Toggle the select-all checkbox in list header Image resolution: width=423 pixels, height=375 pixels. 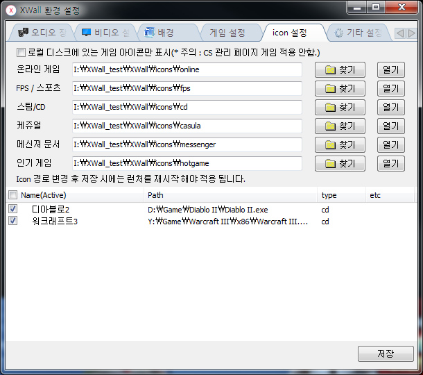click(12, 196)
